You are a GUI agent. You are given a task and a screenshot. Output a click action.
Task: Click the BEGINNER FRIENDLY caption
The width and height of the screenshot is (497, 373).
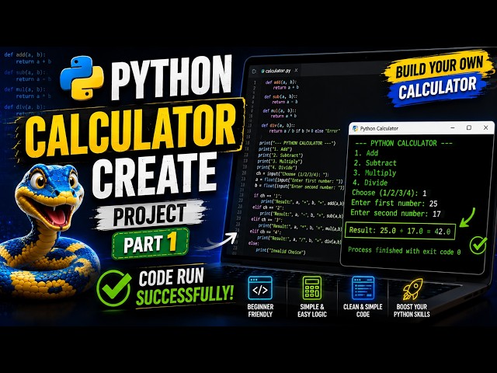(260, 311)
